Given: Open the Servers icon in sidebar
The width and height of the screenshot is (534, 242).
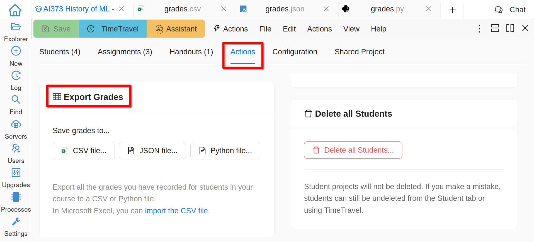Looking at the screenshot, I should [x=16, y=124].
